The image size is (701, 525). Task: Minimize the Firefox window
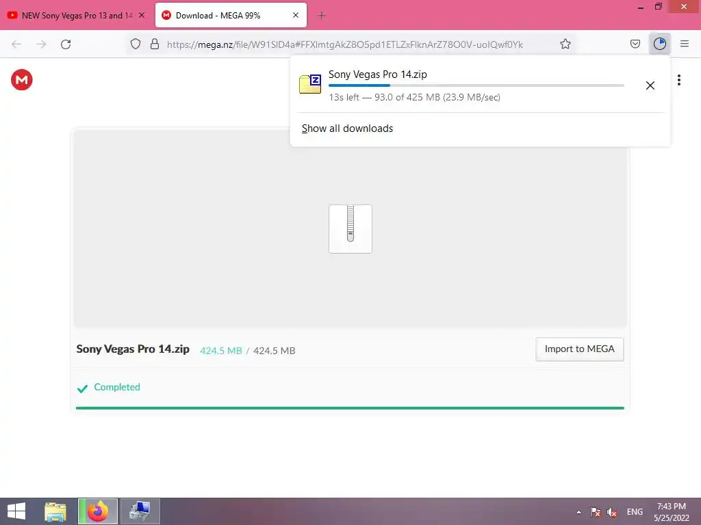tap(641, 8)
